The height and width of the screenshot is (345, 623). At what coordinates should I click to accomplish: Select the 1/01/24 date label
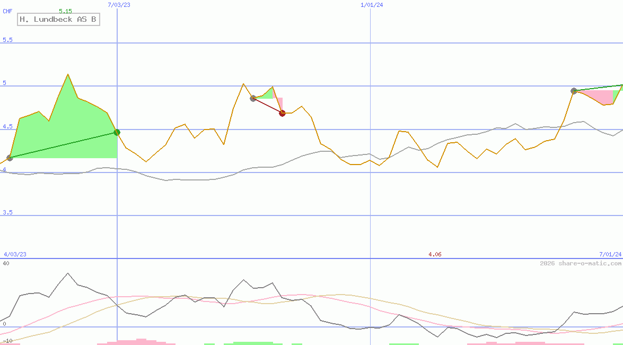[x=372, y=5]
